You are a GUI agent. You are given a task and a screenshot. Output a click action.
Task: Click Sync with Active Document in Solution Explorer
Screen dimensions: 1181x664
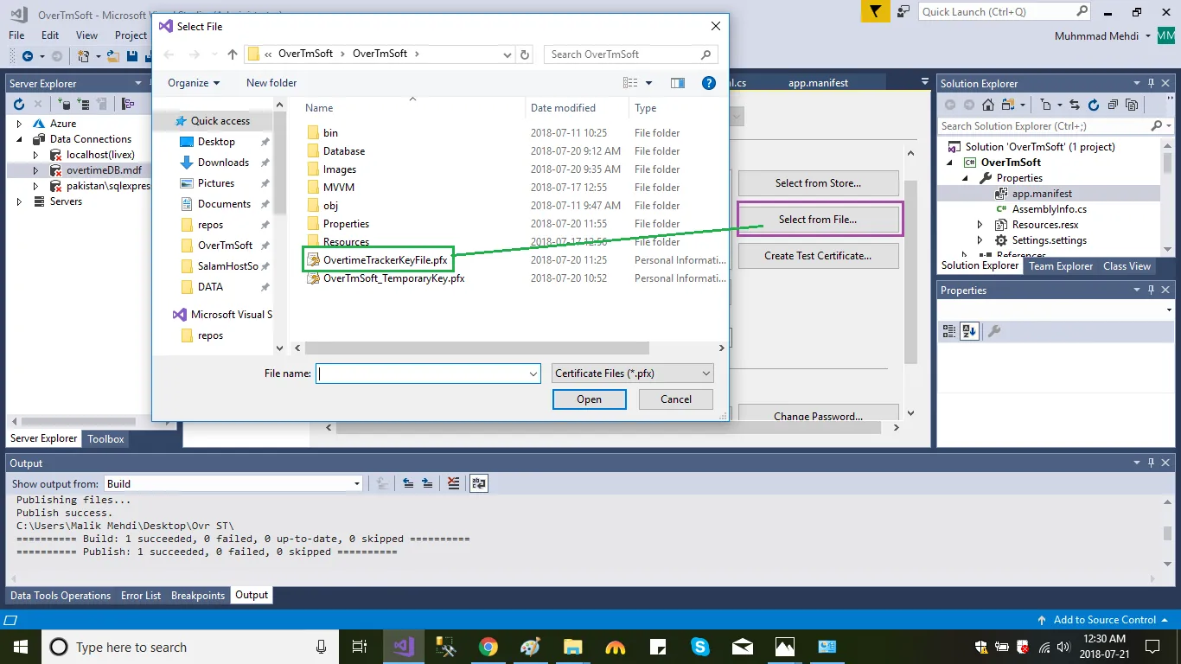[1074, 105]
